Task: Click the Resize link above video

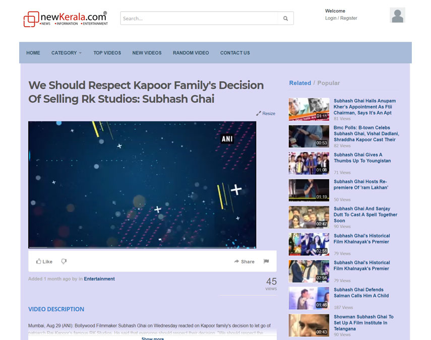Action: click(x=266, y=113)
